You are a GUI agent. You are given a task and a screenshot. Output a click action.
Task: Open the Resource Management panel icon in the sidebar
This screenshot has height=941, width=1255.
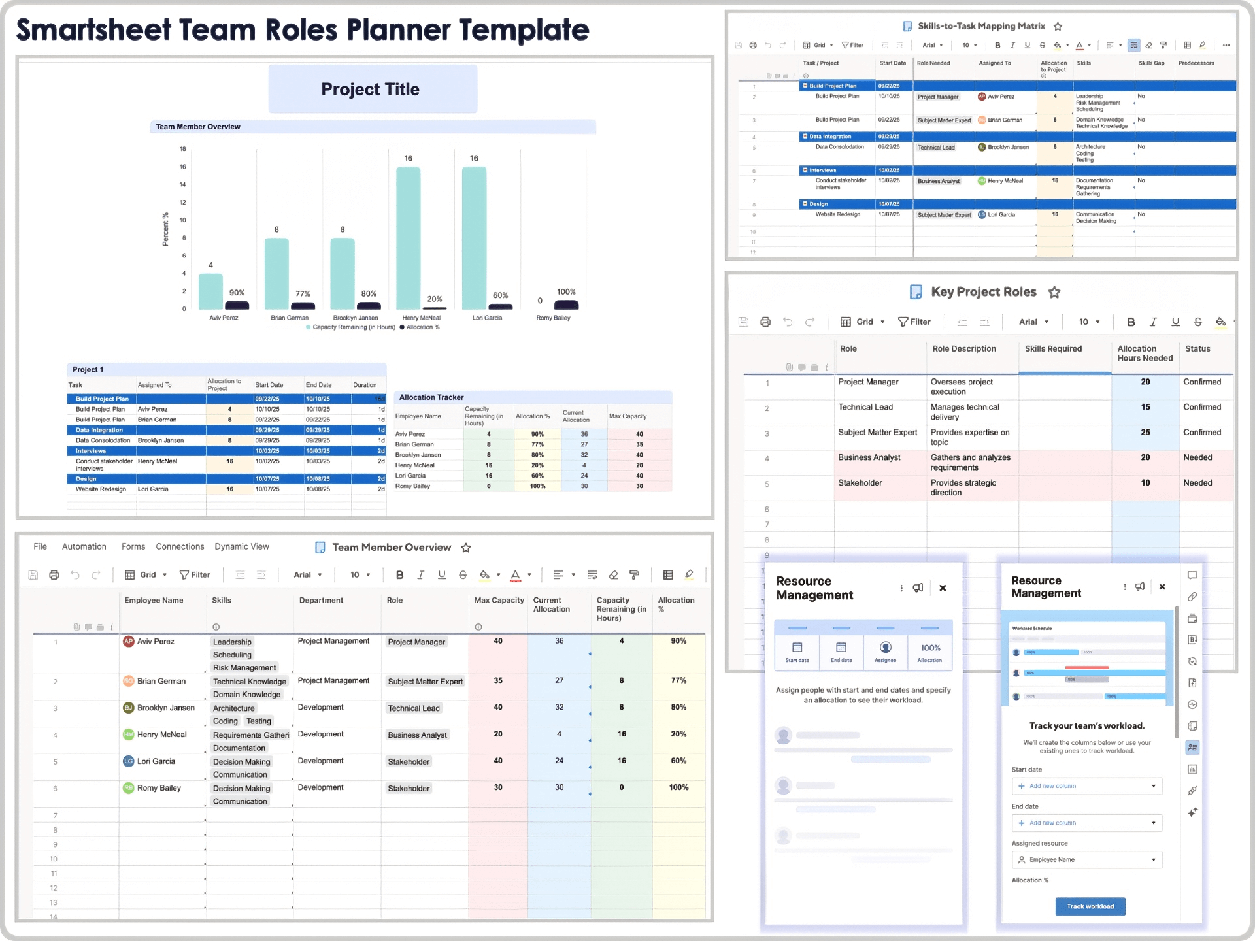[1193, 747]
